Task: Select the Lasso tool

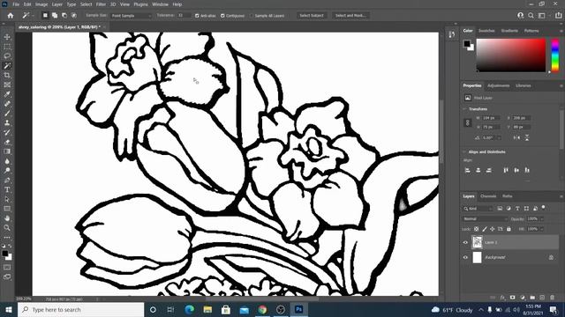Action: [x=7, y=56]
